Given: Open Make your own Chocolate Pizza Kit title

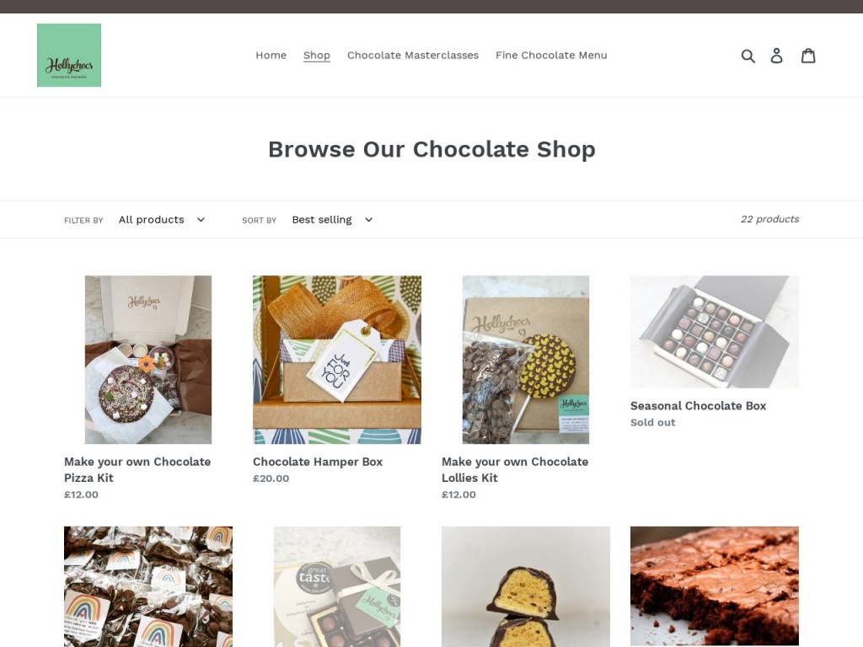Looking at the screenshot, I should click(x=137, y=470).
